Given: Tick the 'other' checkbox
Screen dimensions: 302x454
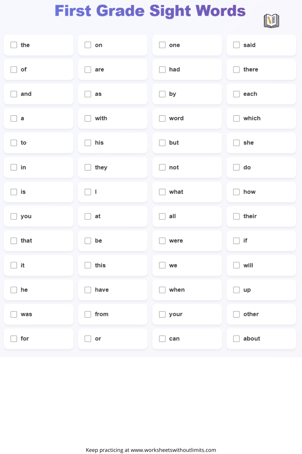Looking at the screenshot, I should click(236, 314).
